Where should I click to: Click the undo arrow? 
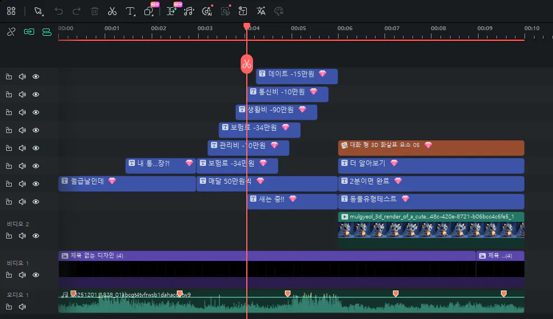[x=59, y=11]
